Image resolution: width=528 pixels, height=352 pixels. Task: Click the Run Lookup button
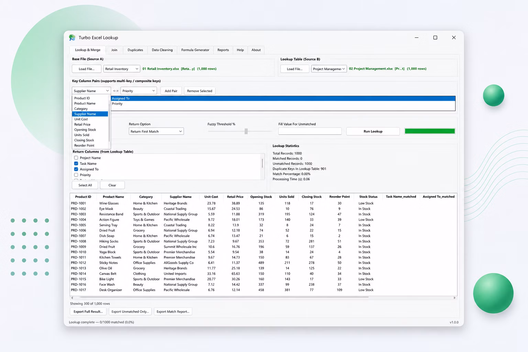pos(373,131)
